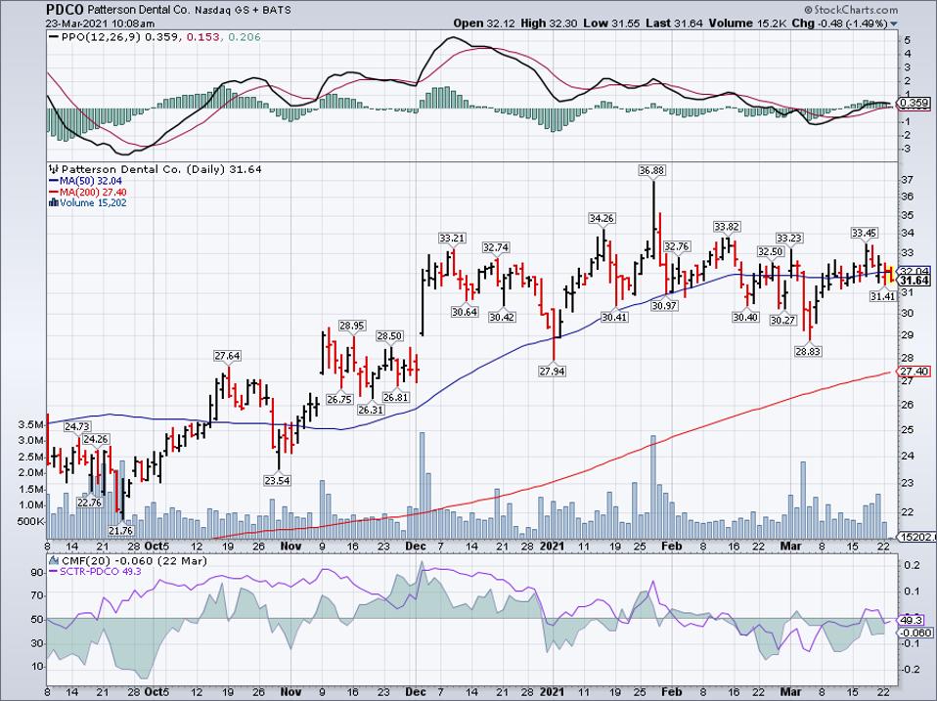Viewport: 937px width, 701px height.
Task: Click the 33.82 high price label
Action: 727,227
